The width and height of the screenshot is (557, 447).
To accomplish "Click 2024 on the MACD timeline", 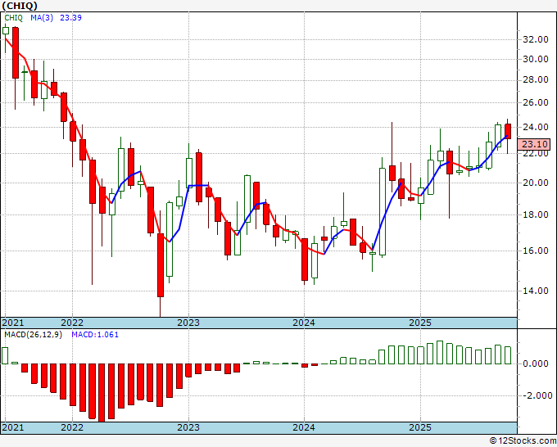I will 304,427.
